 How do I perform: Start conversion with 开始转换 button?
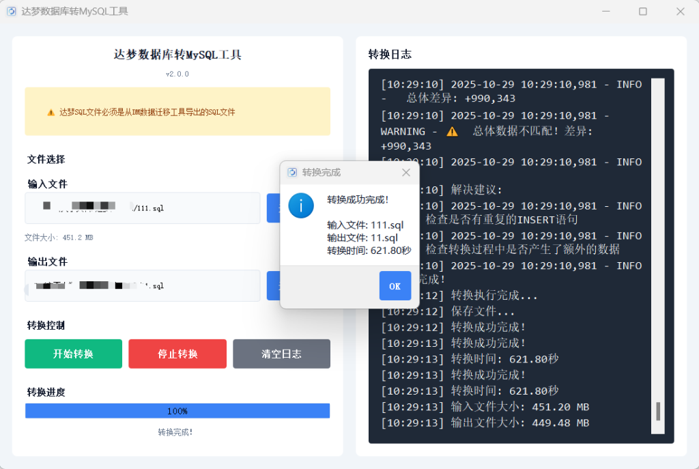coord(74,354)
